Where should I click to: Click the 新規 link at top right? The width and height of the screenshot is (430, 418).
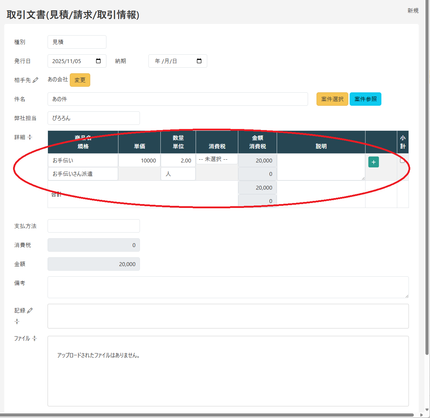413,11
